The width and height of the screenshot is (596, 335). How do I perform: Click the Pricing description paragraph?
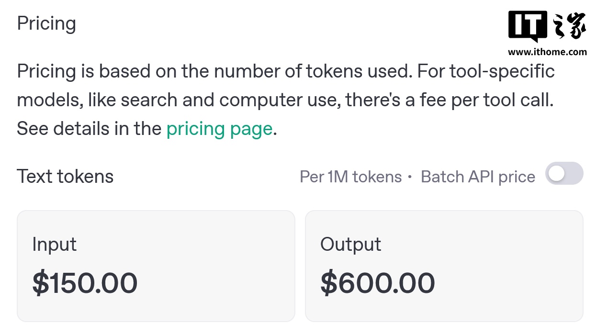pos(285,99)
